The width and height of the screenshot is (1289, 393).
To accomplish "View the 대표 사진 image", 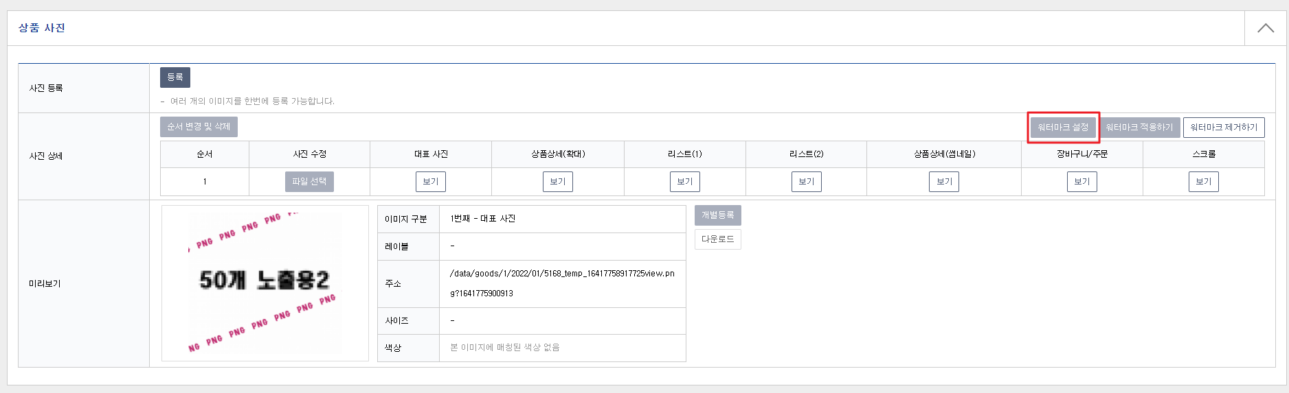I will tap(431, 182).
